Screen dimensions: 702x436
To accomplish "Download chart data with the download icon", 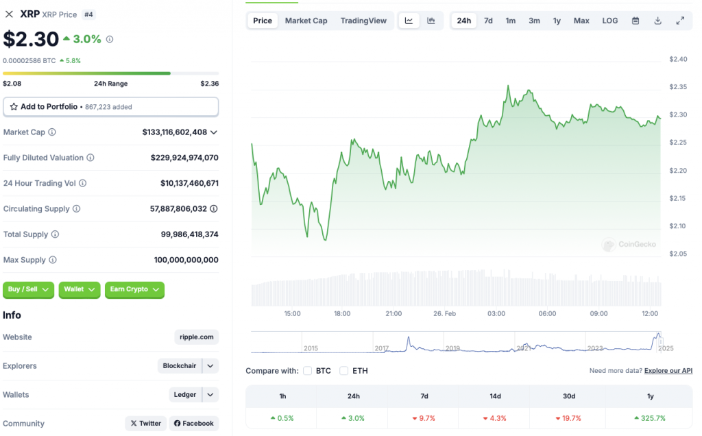I will click(x=657, y=21).
